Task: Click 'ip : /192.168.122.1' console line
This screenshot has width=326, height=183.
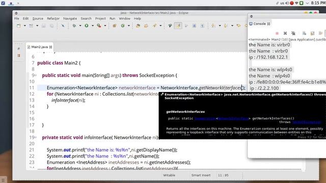Action: (x=268, y=57)
